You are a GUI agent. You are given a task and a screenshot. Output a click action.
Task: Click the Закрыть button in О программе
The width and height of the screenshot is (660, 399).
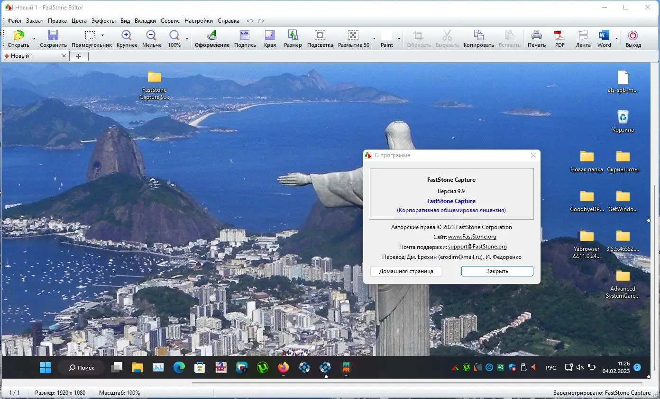497,271
